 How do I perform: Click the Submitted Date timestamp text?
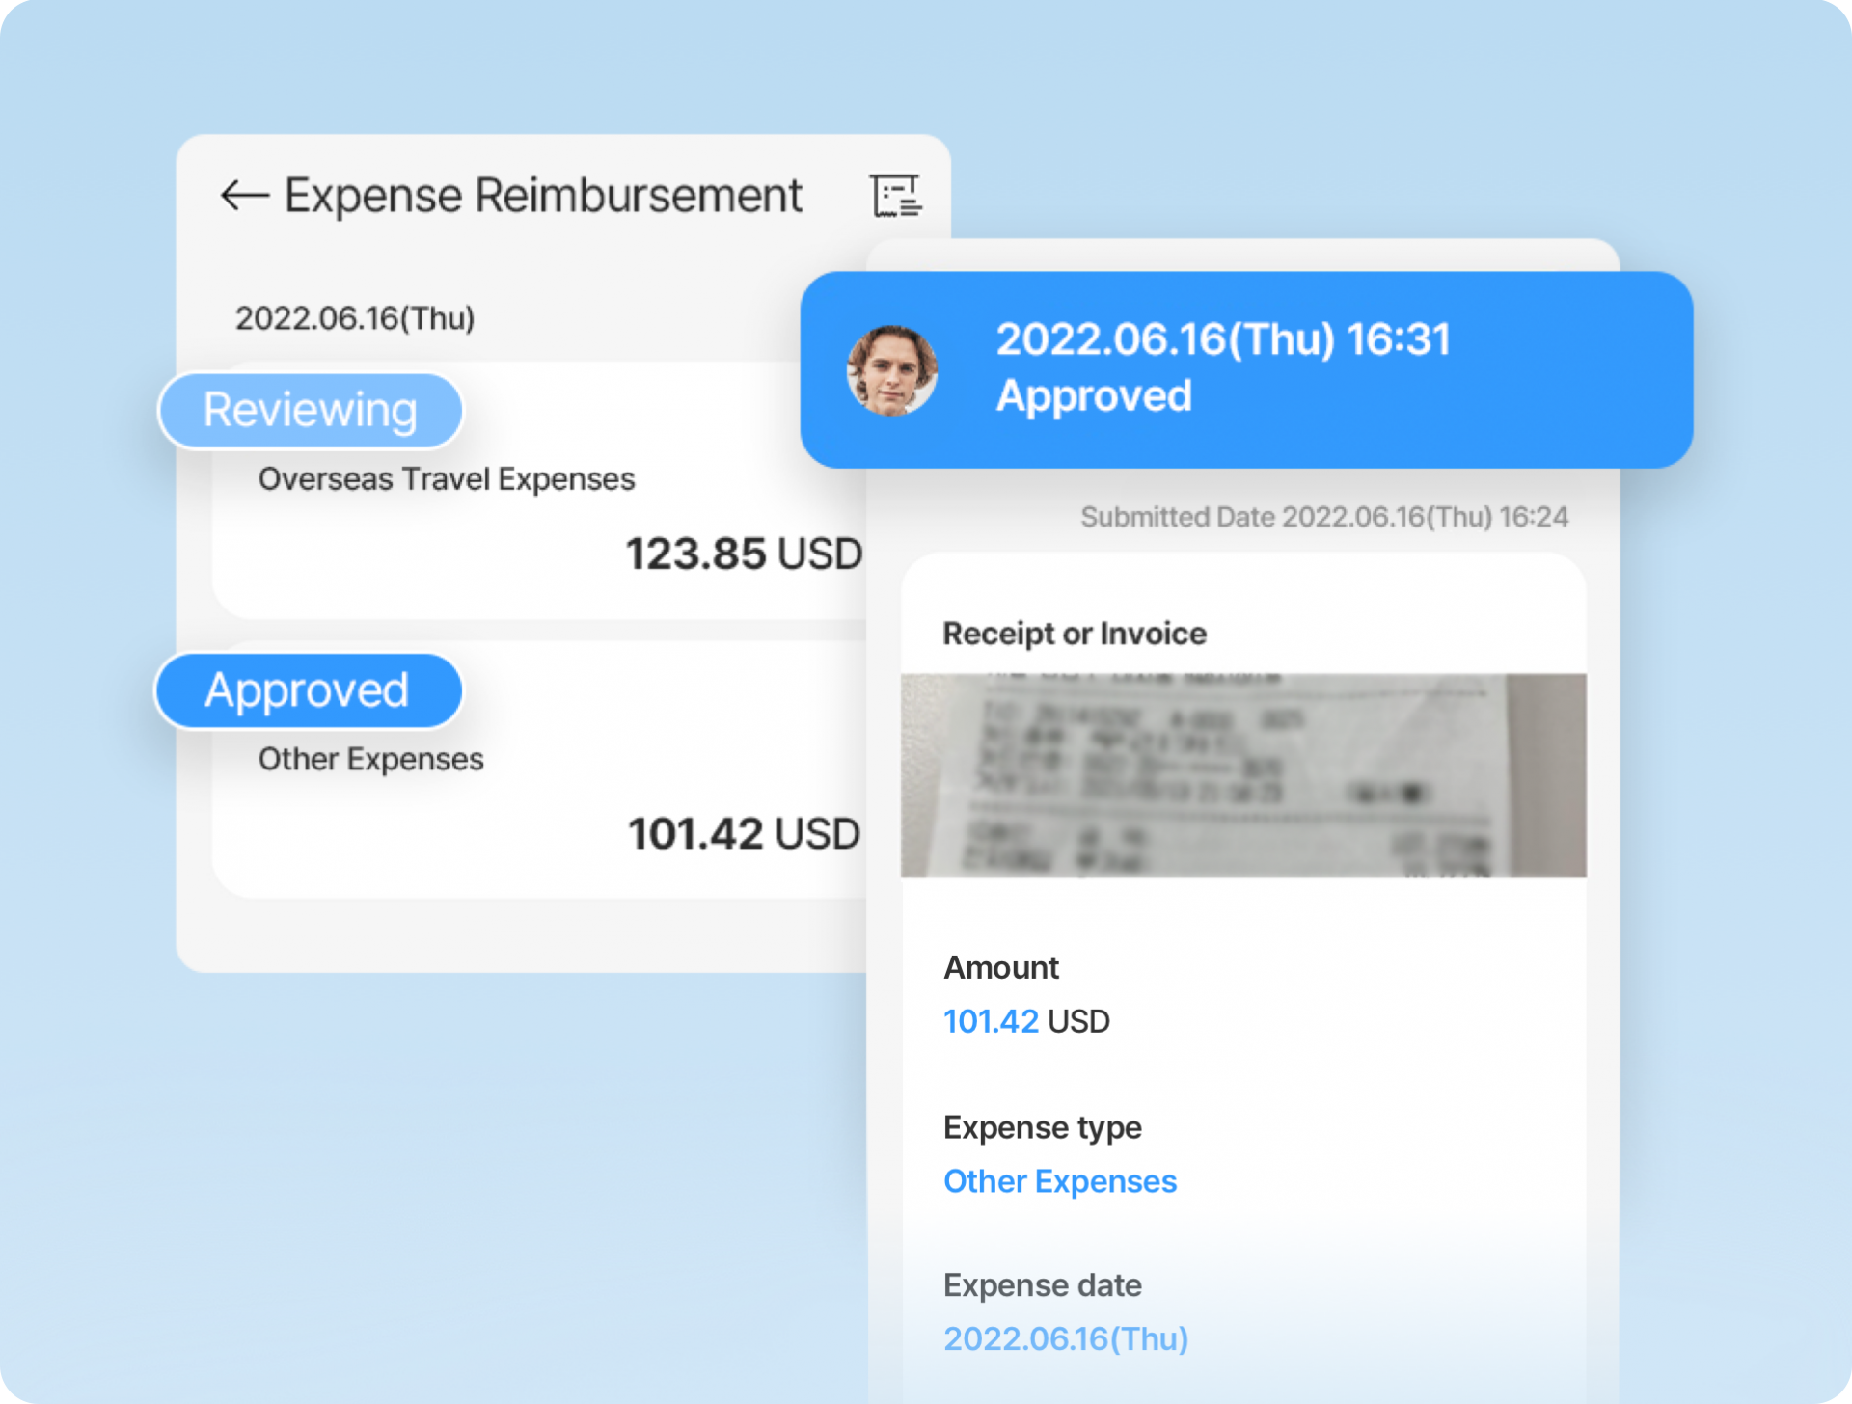[1323, 517]
